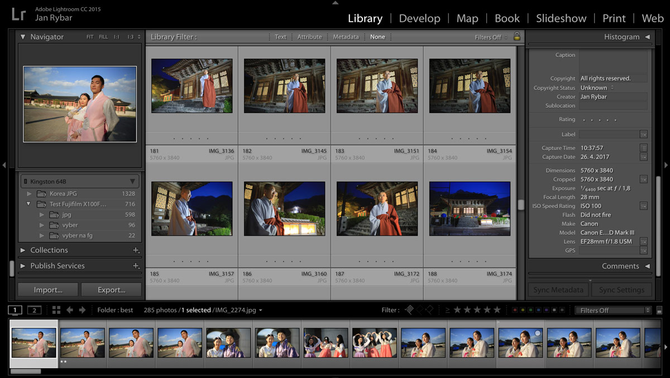Screen dimensions: 670x378
Task: Switch to secondary display window 2
Action: coord(34,310)
